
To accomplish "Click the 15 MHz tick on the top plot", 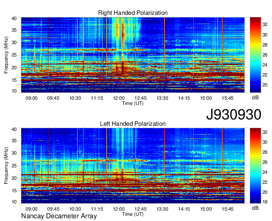I will 14,80.
